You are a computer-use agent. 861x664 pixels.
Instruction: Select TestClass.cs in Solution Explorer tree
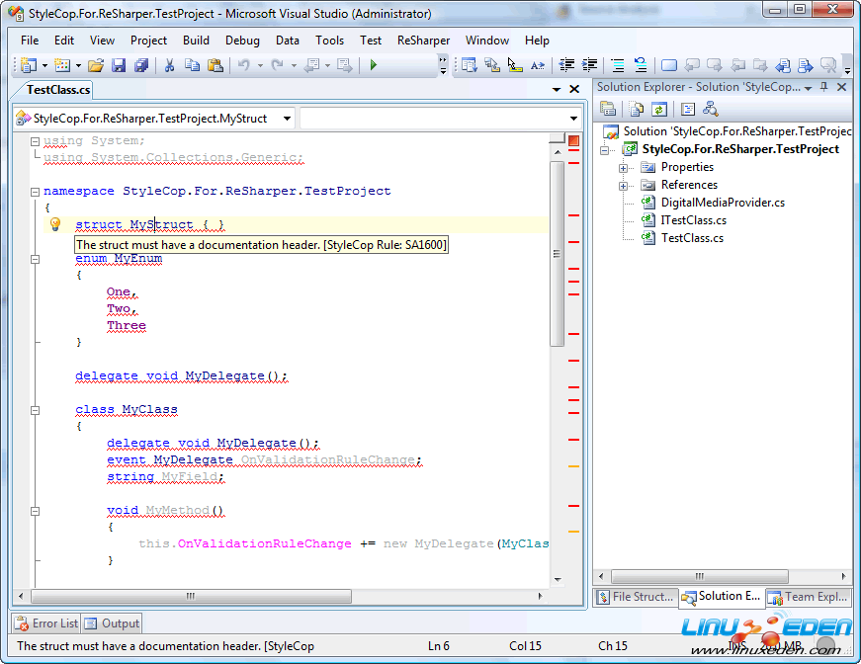coord(692,238)
